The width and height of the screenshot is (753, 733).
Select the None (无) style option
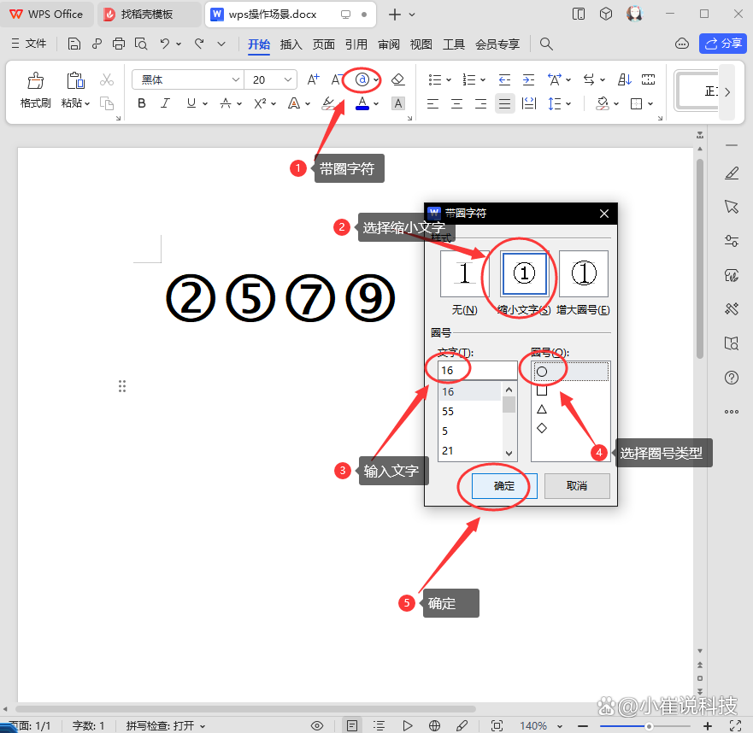[464, 273]
